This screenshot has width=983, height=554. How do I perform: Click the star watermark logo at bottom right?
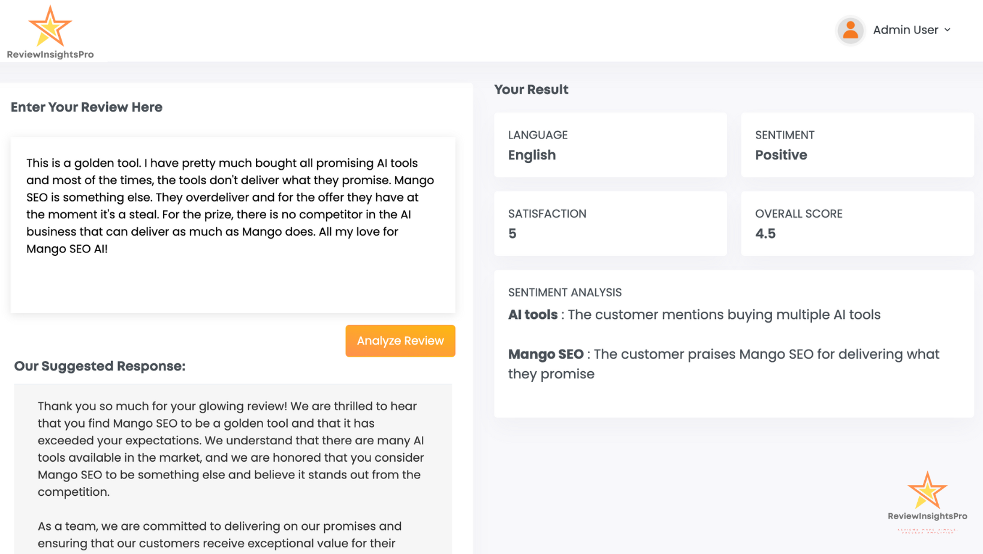click(927, 490)
